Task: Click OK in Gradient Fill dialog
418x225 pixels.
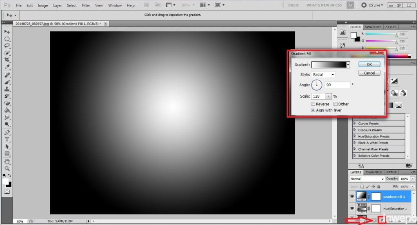Action: [x=369, y=64]
